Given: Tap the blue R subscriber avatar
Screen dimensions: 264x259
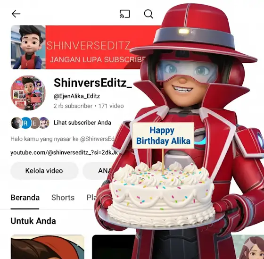Looking at the screenshot, I should click(25, 123).
